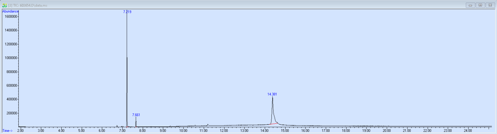Screen dimensions: 497x134
Task: Click the 24.00 time axis label
Action: pos(468,131)
